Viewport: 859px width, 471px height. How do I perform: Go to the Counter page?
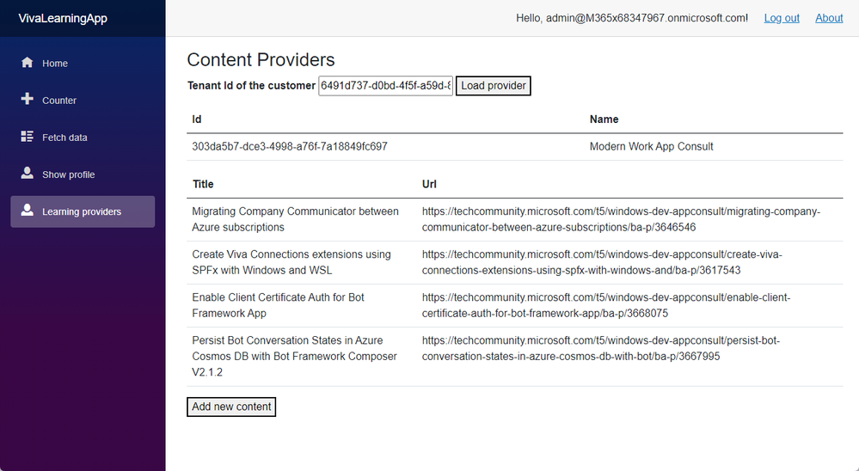tap(83, 101)
